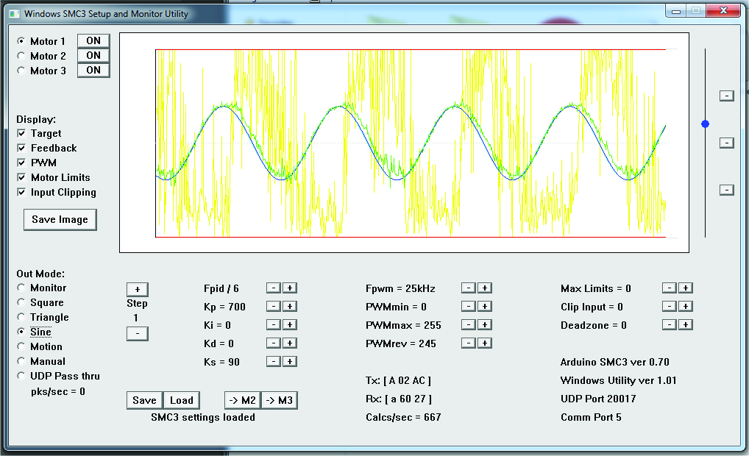Increase the PWMmax value

tap(485, 324)
